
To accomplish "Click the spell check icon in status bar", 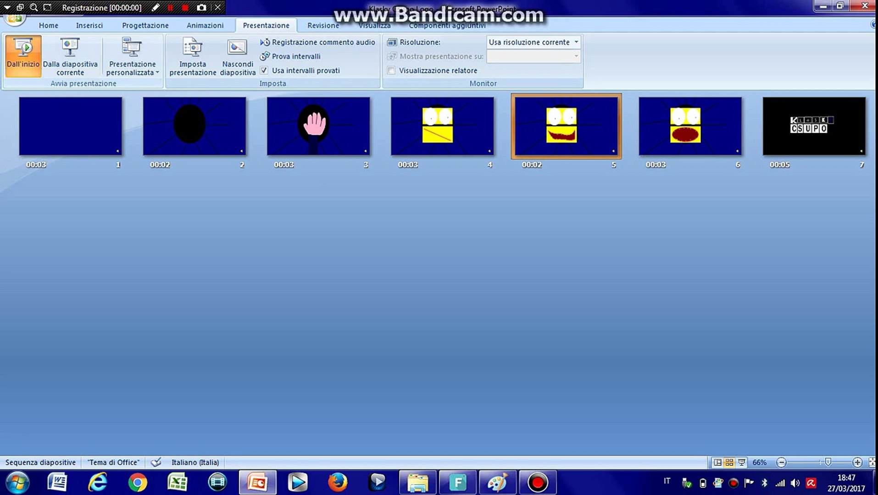I will (156, 462).
